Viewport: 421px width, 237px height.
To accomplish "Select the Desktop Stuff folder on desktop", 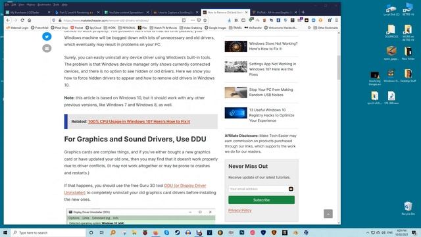I will 408,75.
